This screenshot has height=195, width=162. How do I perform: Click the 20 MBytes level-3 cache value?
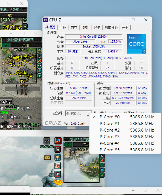[123, 103]
